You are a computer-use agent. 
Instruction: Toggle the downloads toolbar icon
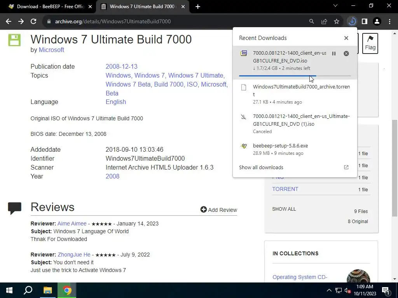click(x=352, y=22)
